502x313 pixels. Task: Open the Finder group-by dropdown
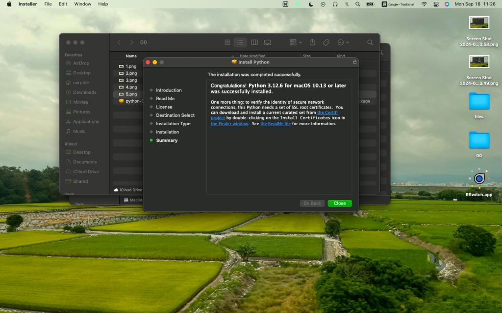tap(296, 42)
